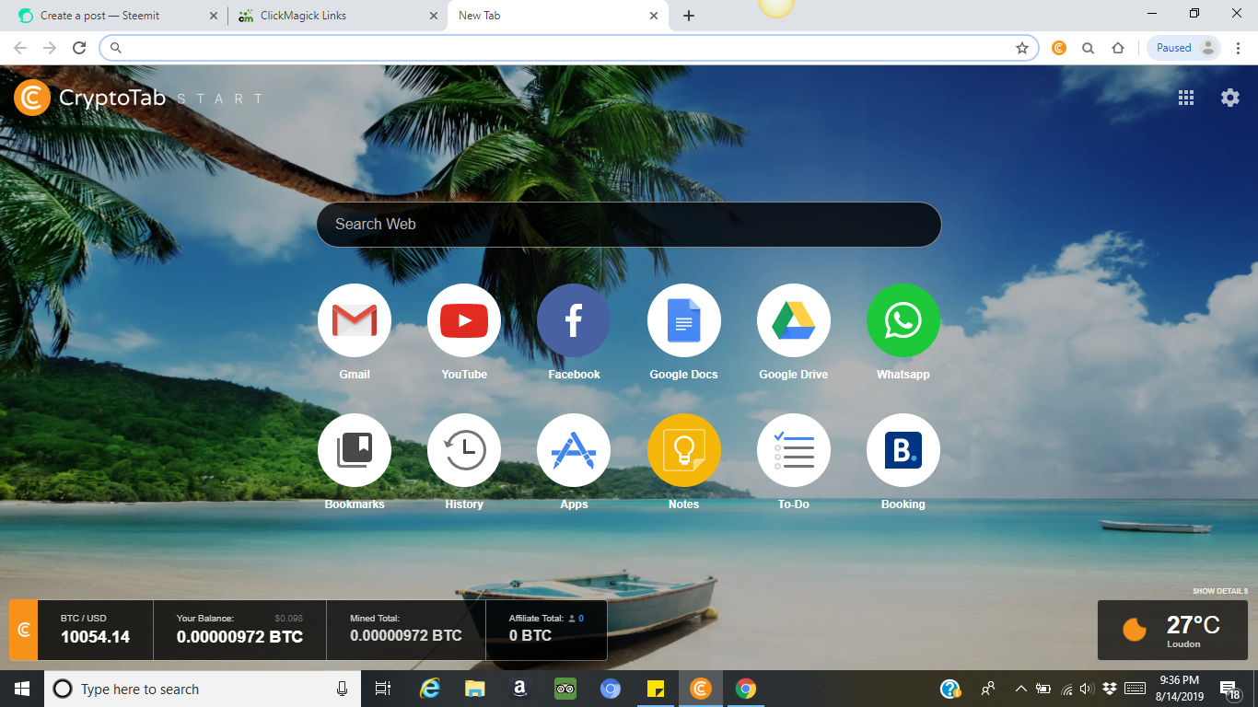
Task: Open Task View on the taskbar
Action: click(x=383, y=689)
